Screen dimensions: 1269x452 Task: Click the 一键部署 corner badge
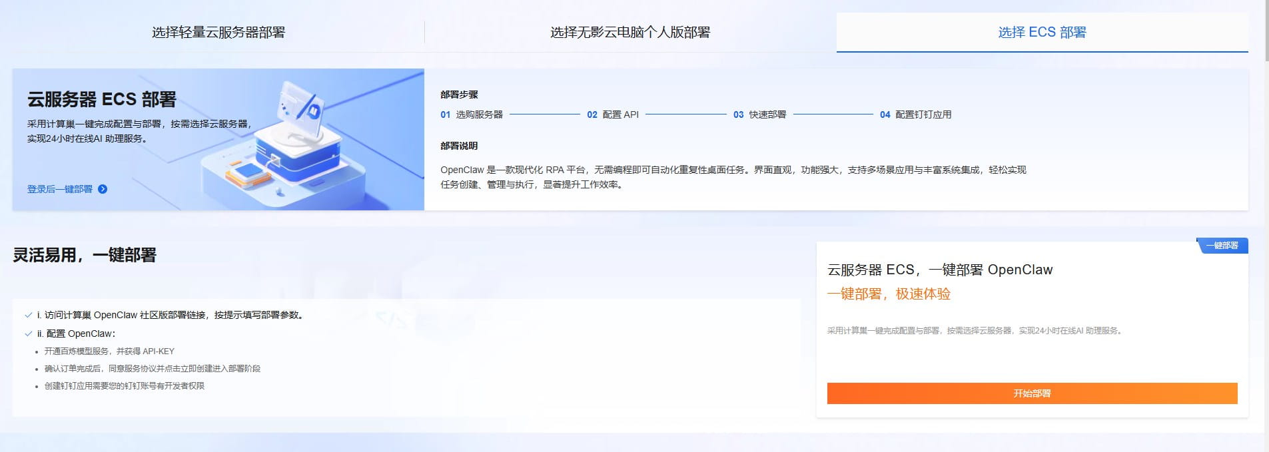(1223, 246)
